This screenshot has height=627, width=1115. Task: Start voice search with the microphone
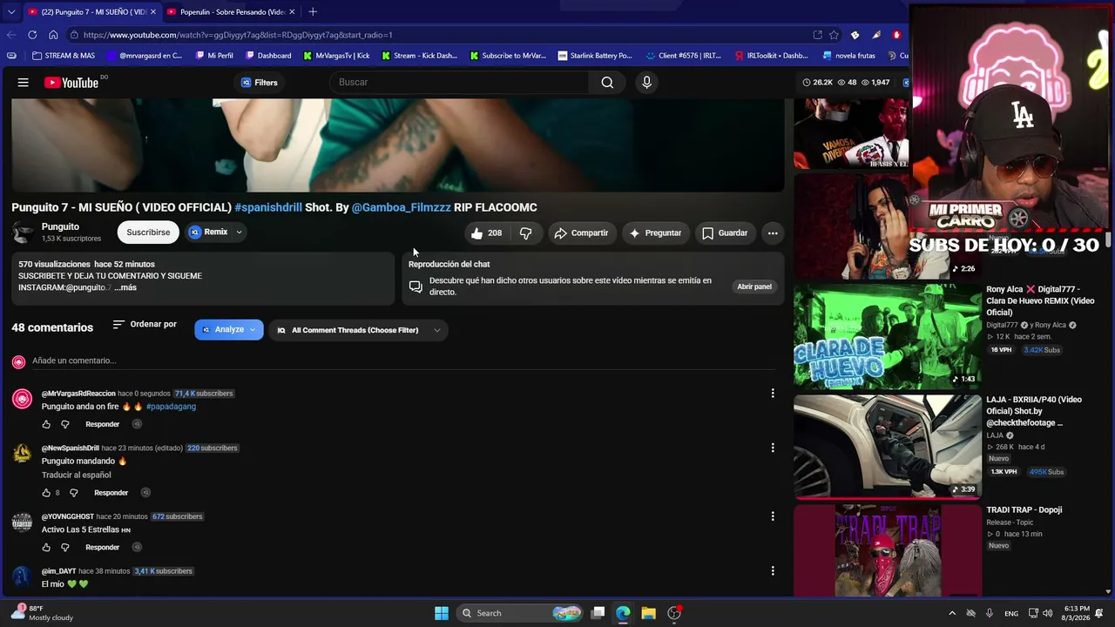click(646, 83)
